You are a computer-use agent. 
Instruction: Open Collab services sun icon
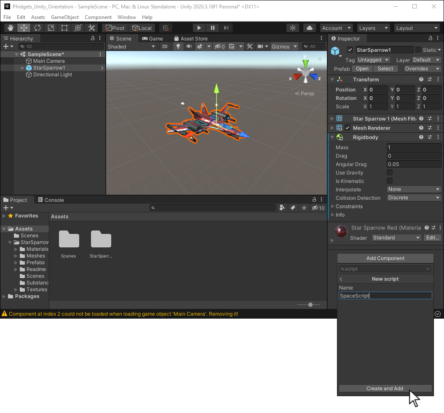coord(293,28)
